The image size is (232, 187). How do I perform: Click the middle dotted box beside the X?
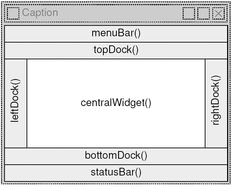point(204,14)
